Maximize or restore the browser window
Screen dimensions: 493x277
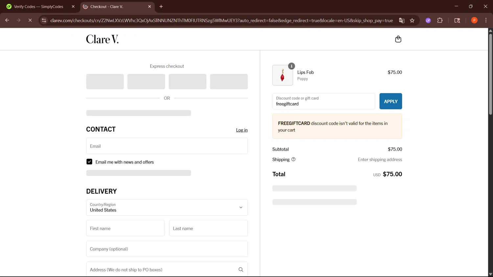(471, 6)
